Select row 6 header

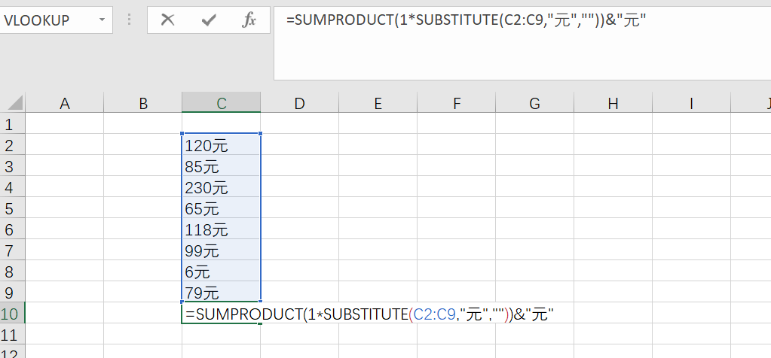tap(12, 229)
